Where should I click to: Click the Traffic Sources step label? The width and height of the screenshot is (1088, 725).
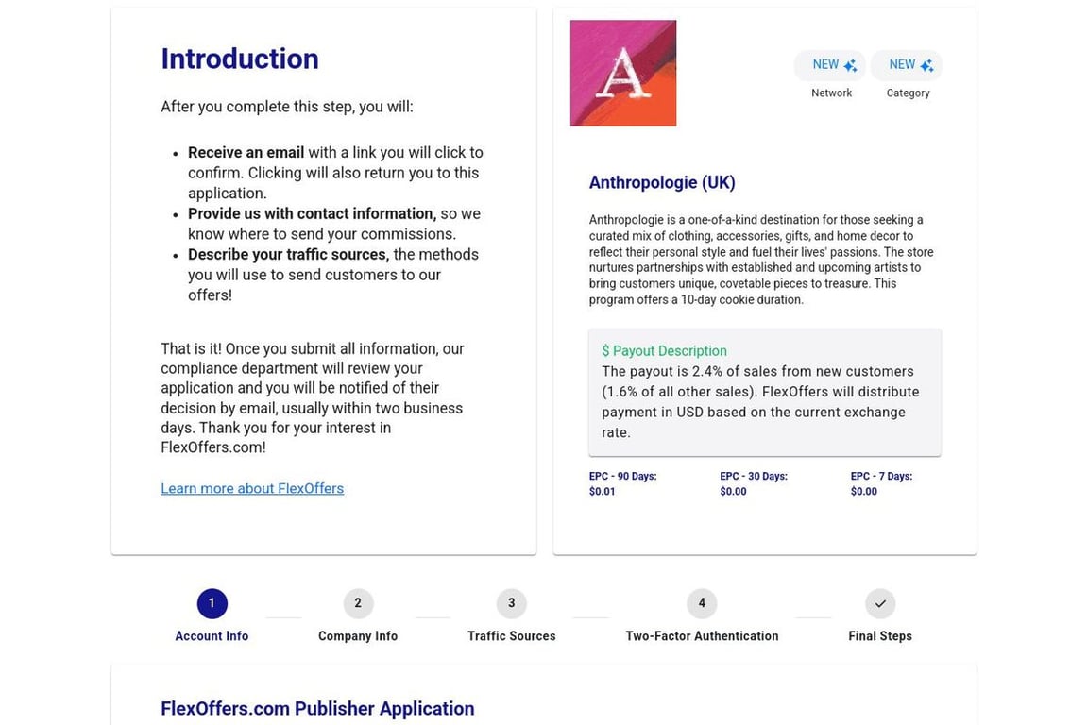pos(511,636)
